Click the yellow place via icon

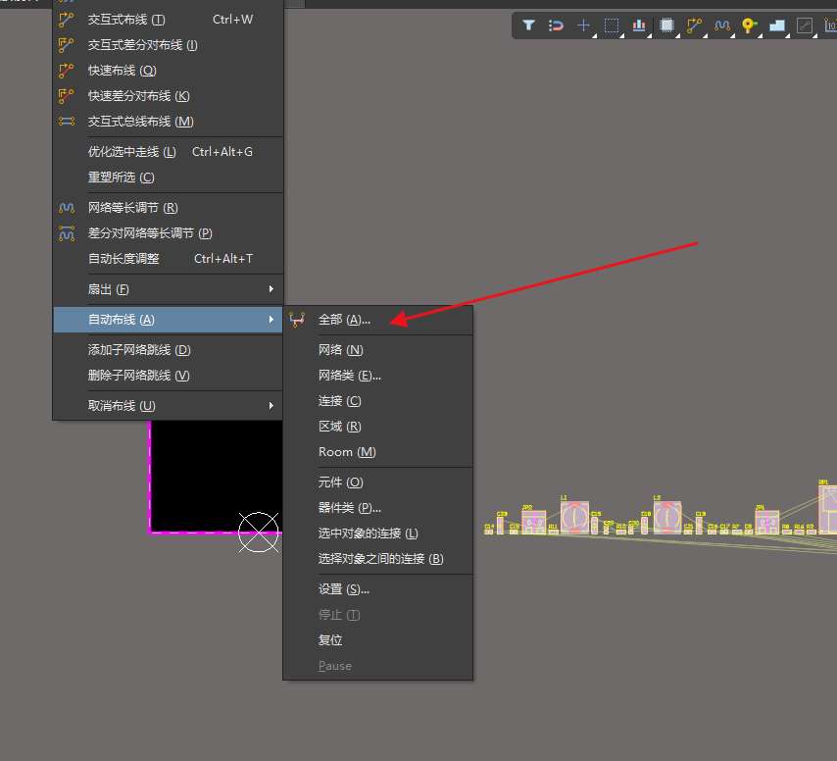coord(749,25)
